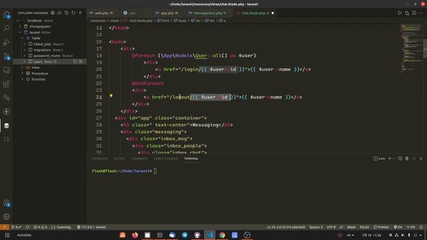Run the file using the play icon
This screenshot has width=427, height=240.
[x=400, y=13]
